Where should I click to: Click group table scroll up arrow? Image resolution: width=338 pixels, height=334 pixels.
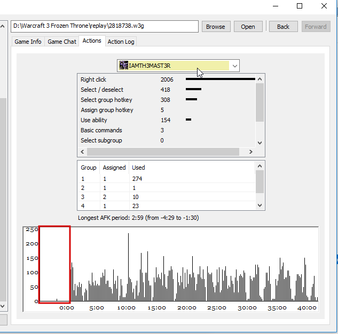coord(260,166)
